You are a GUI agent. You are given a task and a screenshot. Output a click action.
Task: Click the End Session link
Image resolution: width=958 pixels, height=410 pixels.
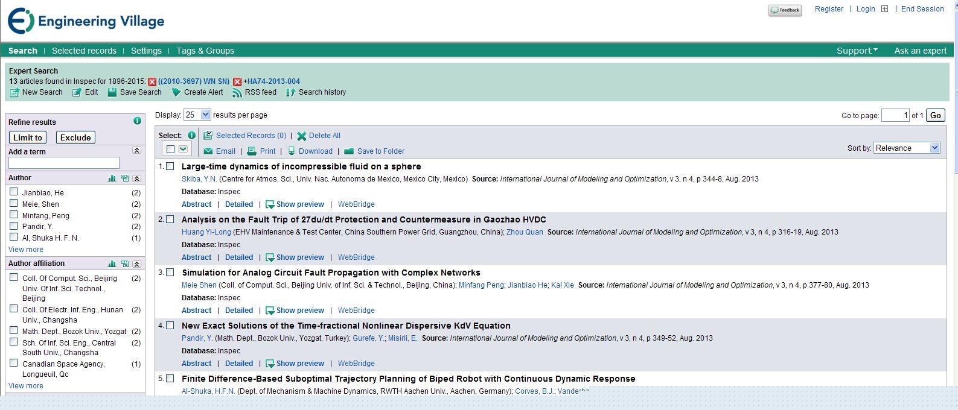(x=922, y=9)
